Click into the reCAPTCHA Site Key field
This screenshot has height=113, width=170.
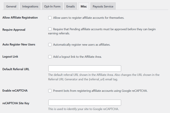click(85, 103)
